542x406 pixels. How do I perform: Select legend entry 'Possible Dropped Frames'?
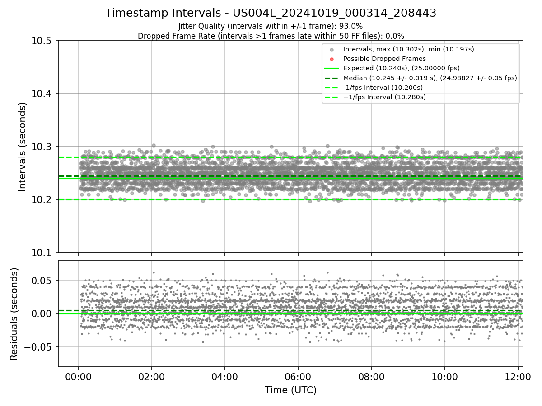click(x=384, y=59)
